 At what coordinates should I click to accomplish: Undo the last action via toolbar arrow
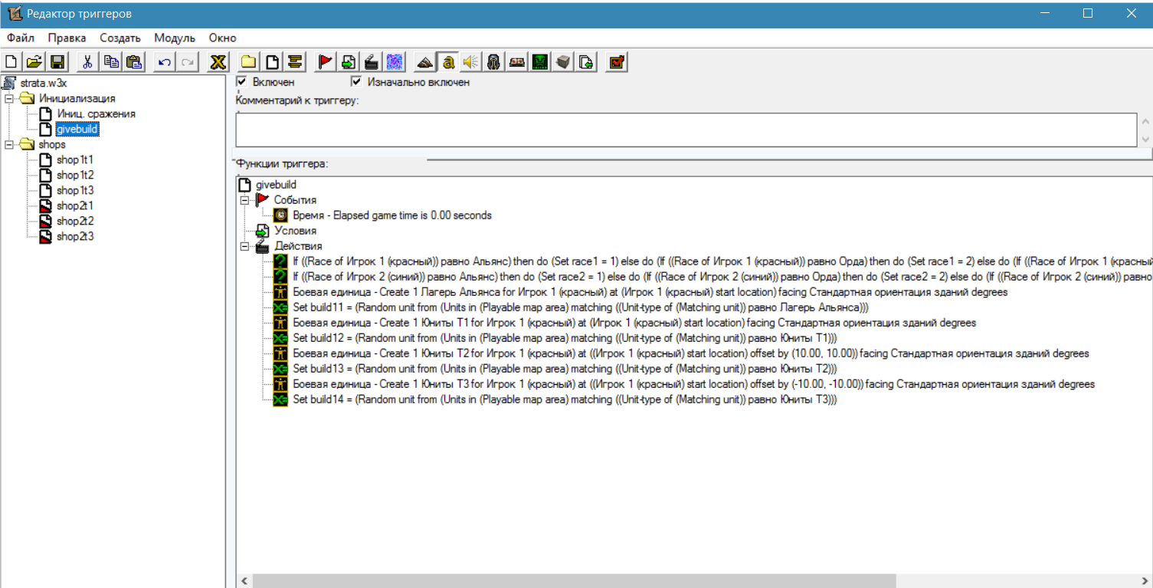[164, 62]
